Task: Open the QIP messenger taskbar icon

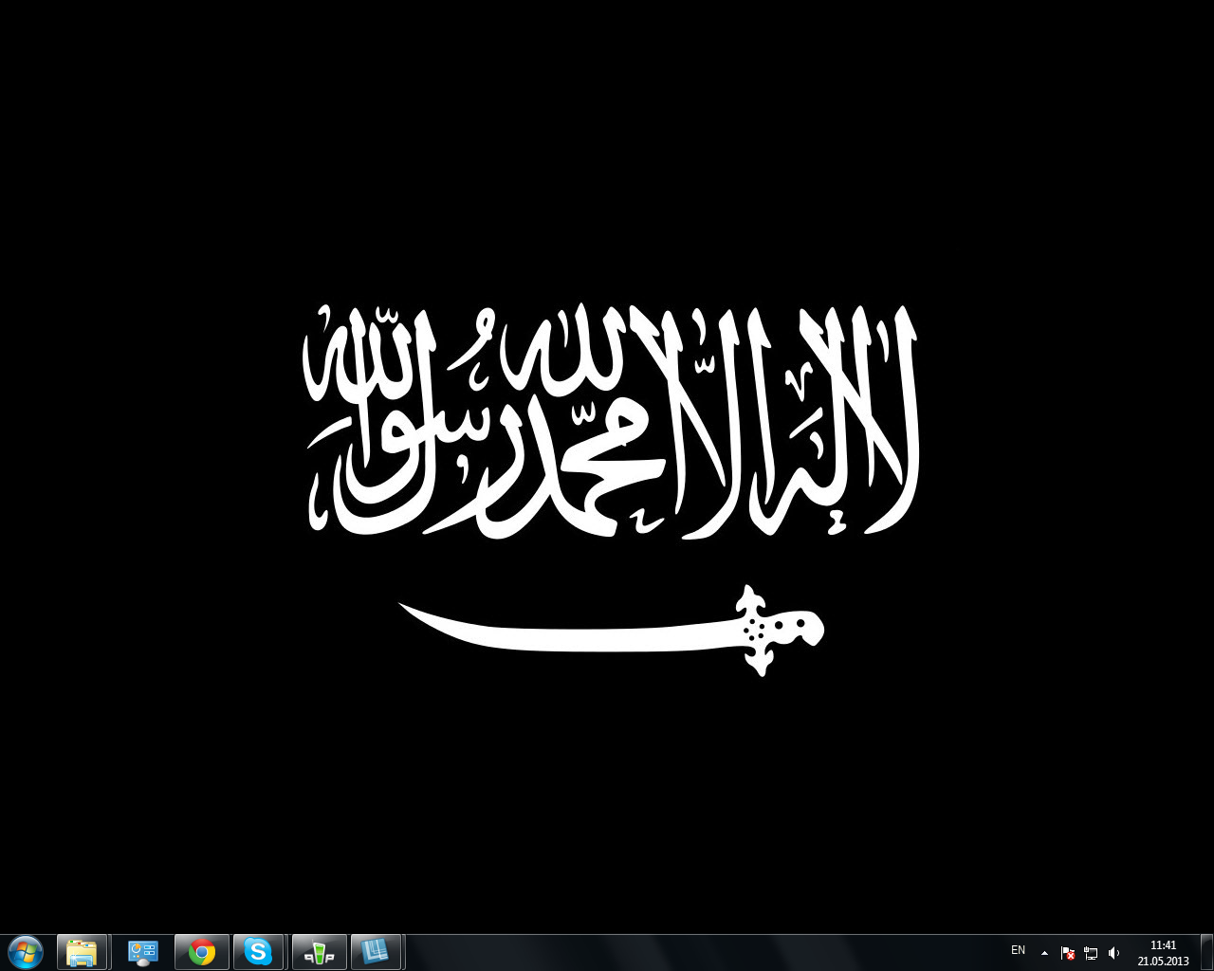Action: click(320, 952)
